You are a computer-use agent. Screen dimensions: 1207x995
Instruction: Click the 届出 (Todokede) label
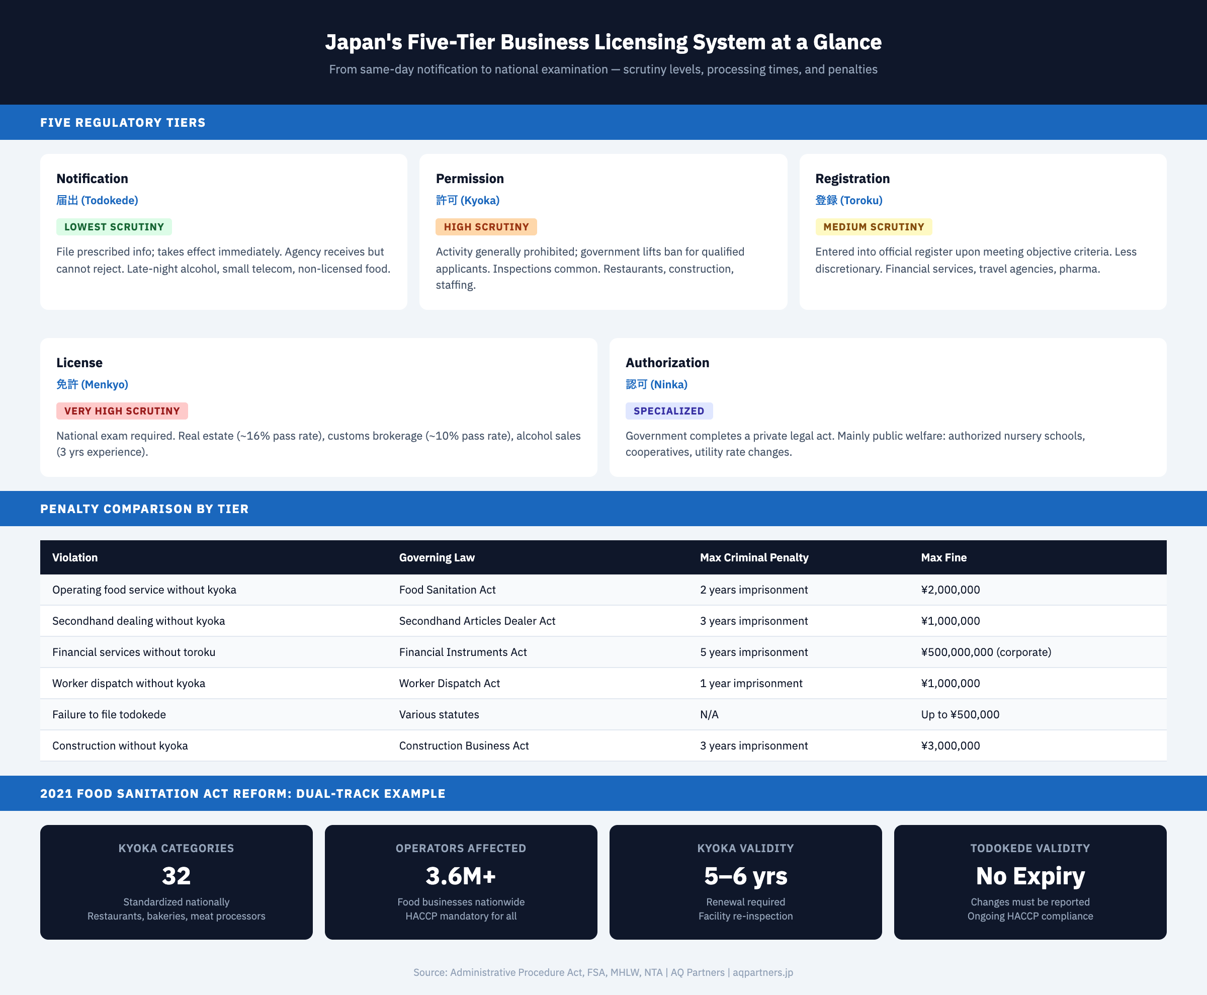pyautogui.click(x=97, y=201)
